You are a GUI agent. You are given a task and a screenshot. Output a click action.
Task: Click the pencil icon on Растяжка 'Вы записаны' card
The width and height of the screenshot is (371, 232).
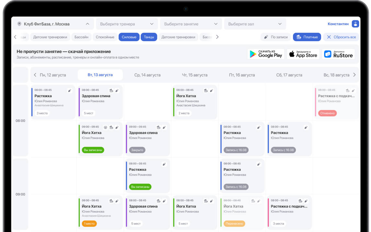pyautogui.click(x=164, y=164)
